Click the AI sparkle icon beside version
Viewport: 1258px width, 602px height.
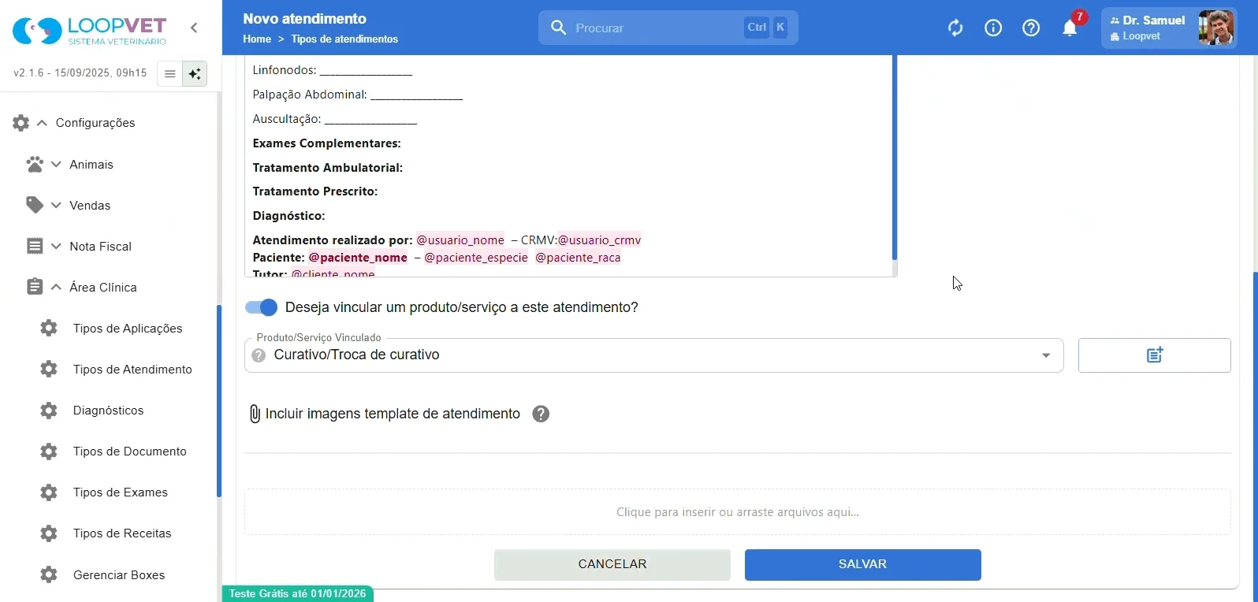pyautogui.click(x=195, y=74)
